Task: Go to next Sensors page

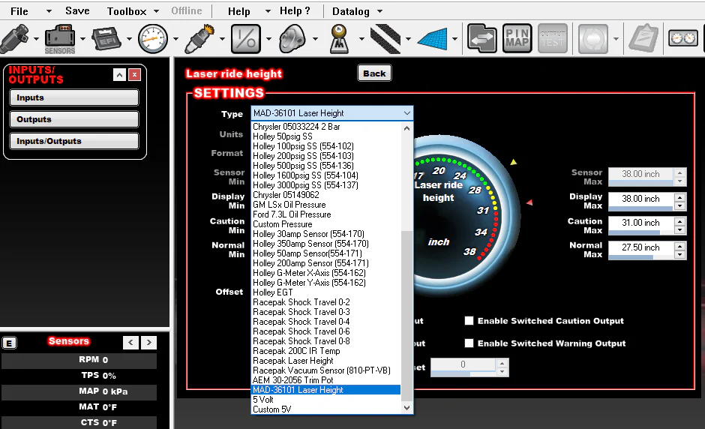Action: coord(148,343)
